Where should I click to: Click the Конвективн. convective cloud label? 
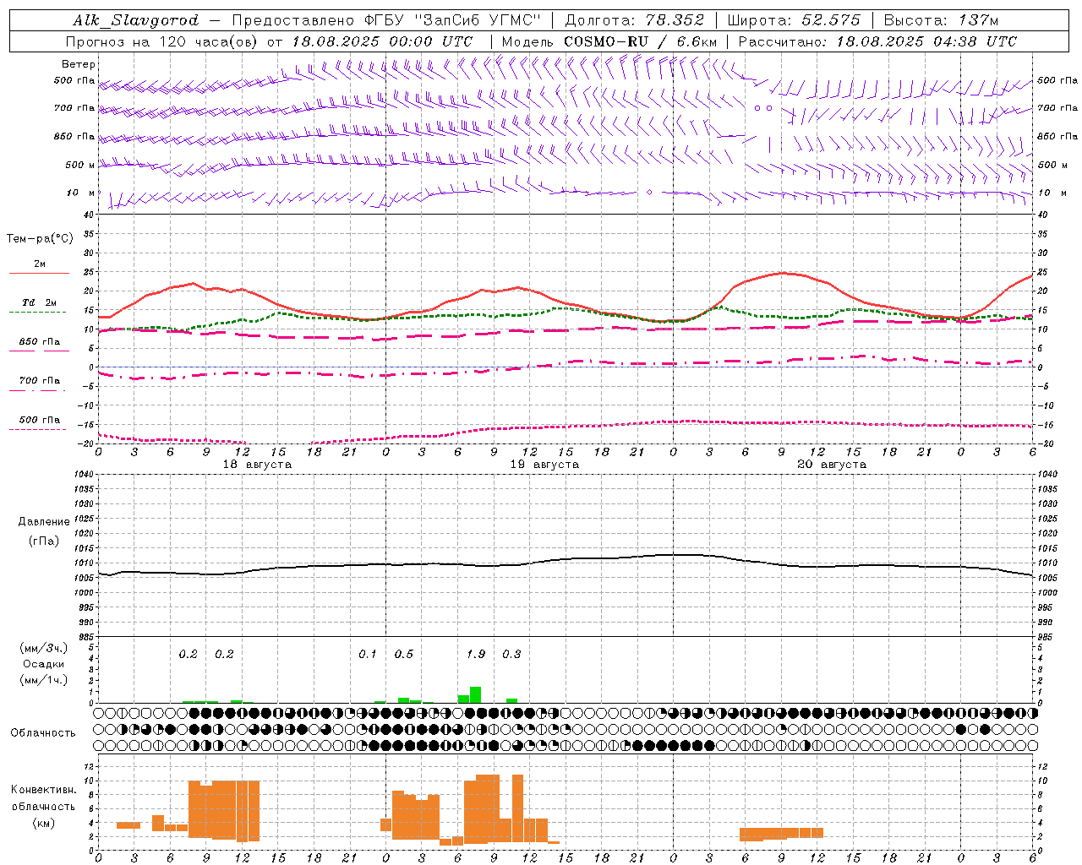43,790
